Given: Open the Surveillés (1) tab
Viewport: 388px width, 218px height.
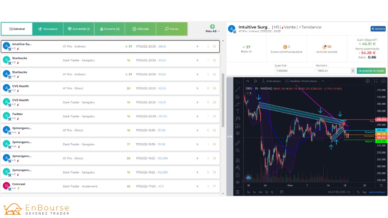Looking at the screenshot, I should 79,29.
